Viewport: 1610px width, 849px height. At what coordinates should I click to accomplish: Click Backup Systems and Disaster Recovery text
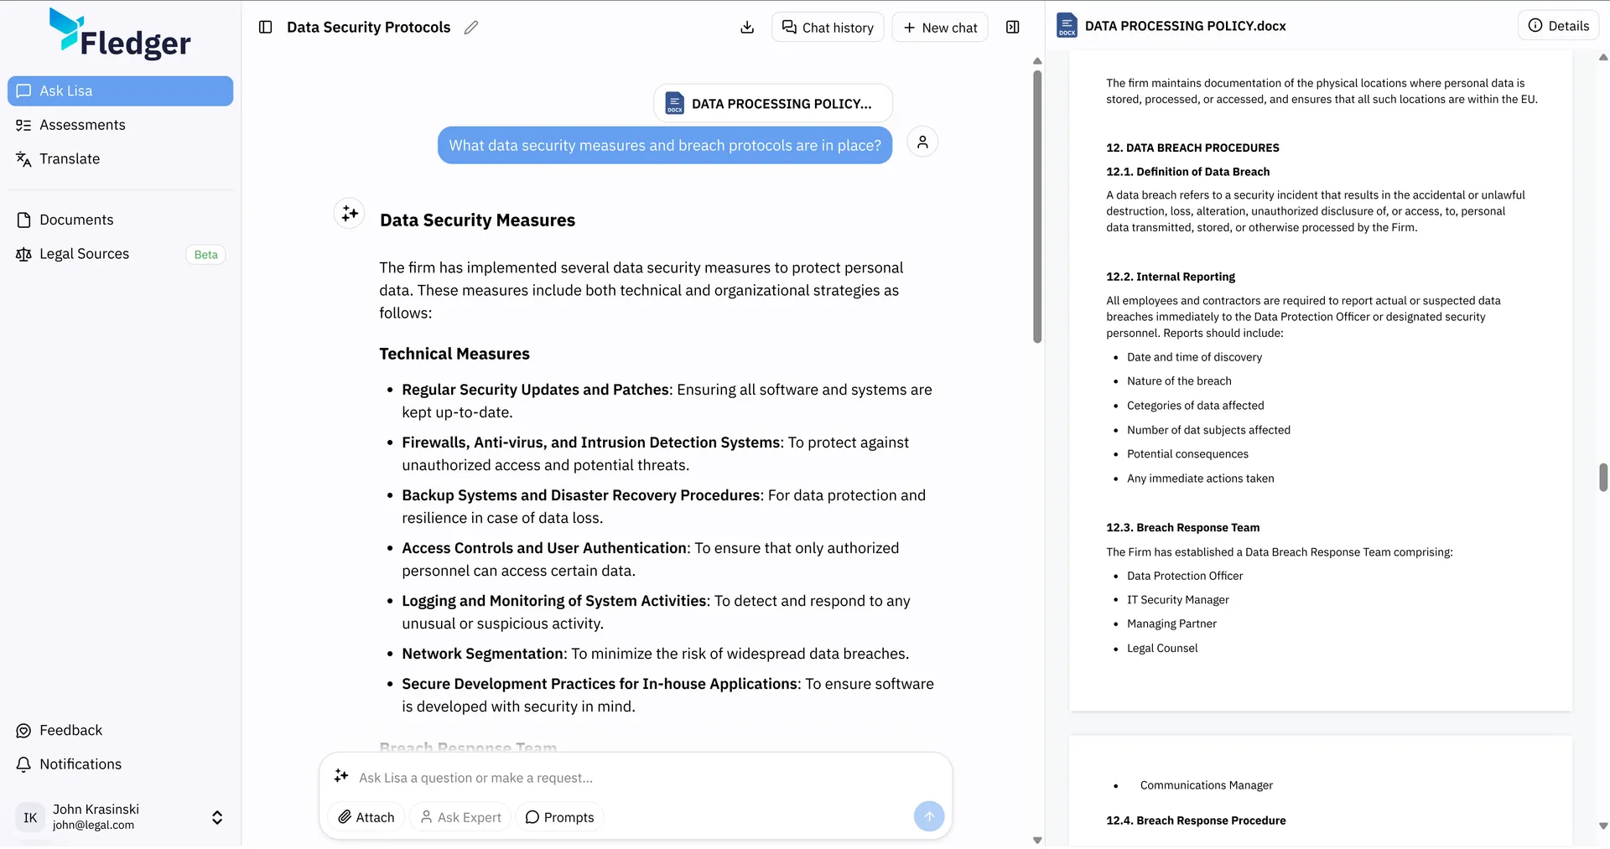582,495
